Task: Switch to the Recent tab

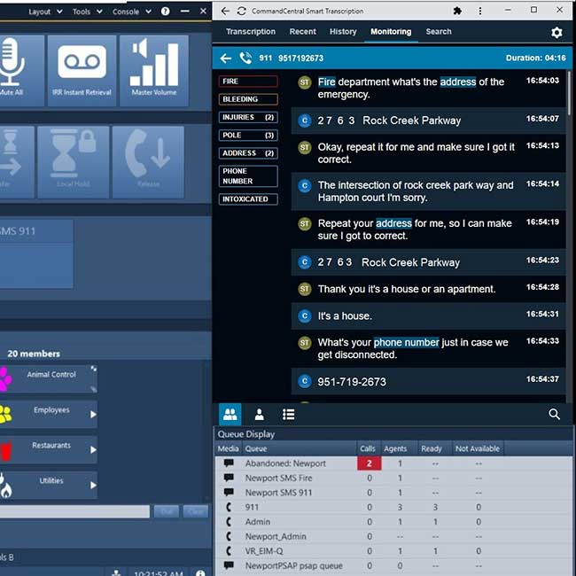Action: click(x=302, y=32)
